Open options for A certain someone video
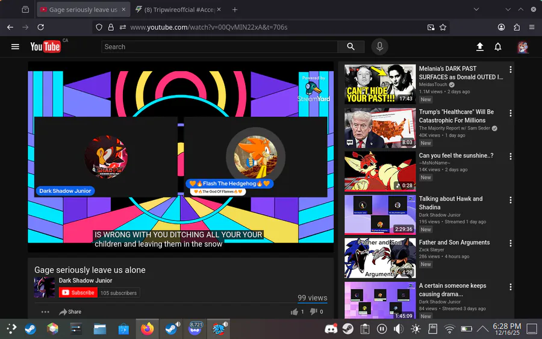Viewport: 542px width, 339px height. click(511, 287)
